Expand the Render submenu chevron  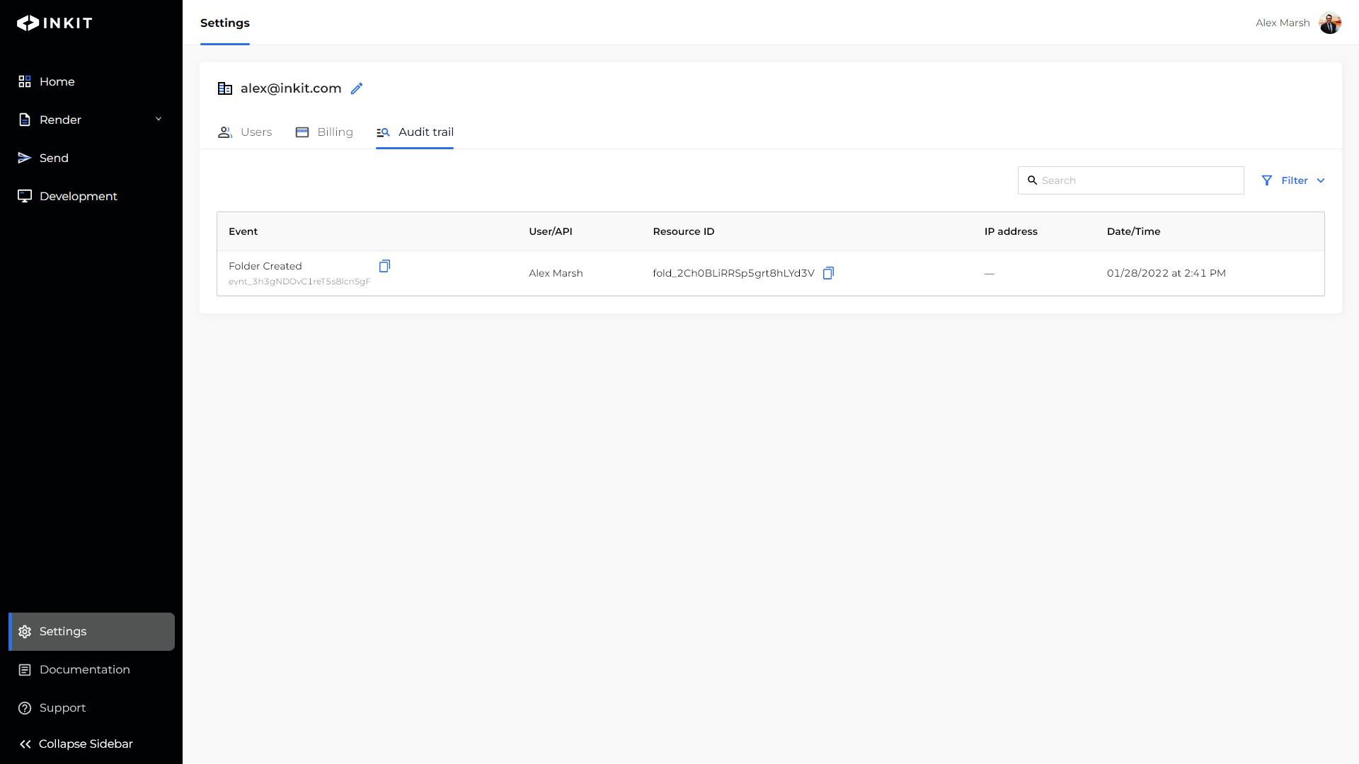(159, 119)
